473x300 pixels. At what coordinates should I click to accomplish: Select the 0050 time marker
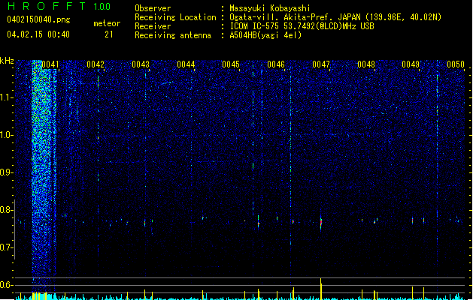[x=456, y=64]
